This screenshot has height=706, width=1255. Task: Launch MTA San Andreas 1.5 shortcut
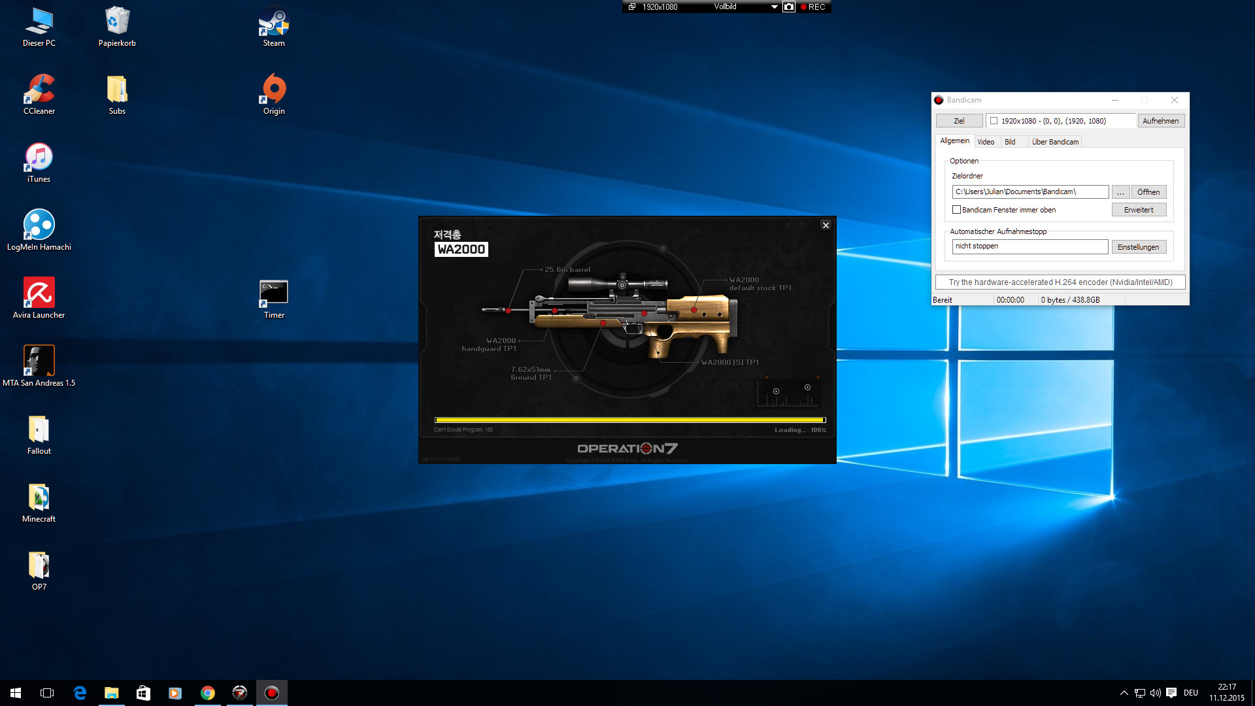[39, 367]
